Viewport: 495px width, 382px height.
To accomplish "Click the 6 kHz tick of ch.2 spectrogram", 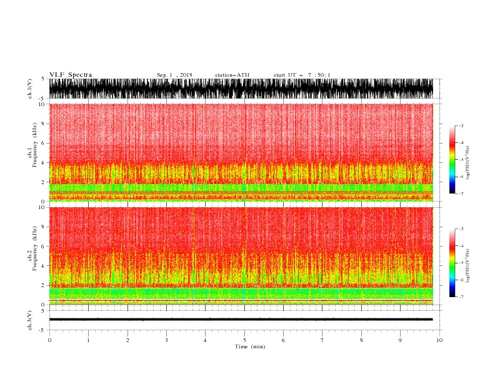I will tap(43, 246).
